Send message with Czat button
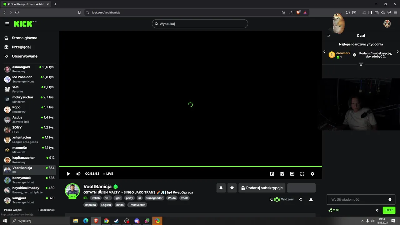Viewport: 400px width, 225px height. point(389,210)
